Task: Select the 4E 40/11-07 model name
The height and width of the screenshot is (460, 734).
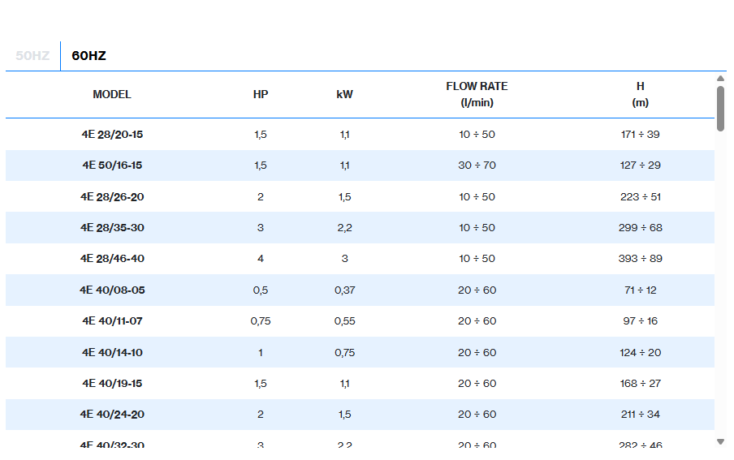Action: [x=112, y=321]
